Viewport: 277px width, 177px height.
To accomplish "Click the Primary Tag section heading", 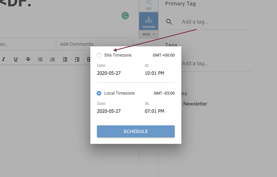I will pos(180,4).
